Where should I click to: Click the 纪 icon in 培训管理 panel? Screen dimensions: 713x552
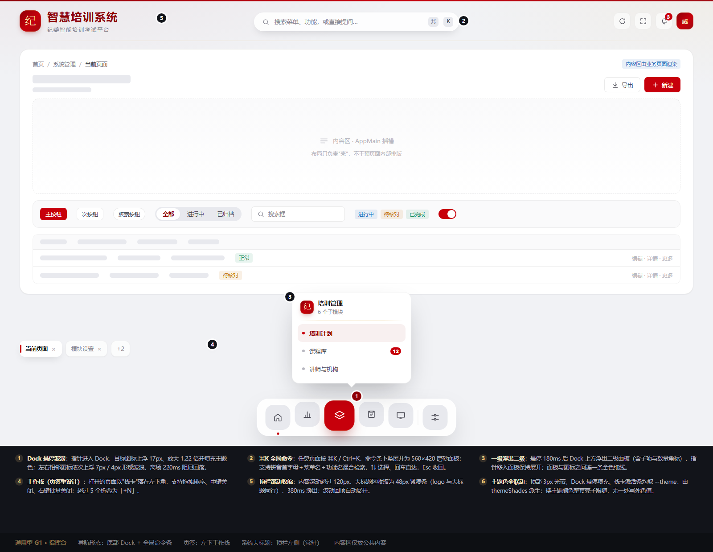coord(307,307)
